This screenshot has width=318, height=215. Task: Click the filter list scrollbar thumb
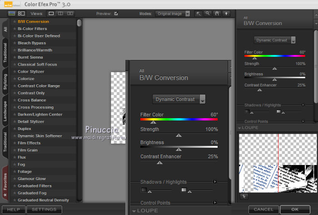click(x=79, y=23)
